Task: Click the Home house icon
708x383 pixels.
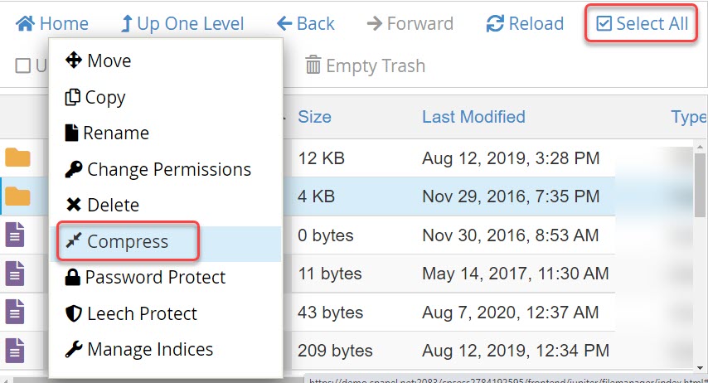Action: click(x=26, y=24)
